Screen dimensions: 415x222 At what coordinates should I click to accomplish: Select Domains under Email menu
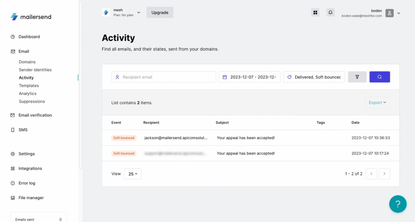[27, 62]
